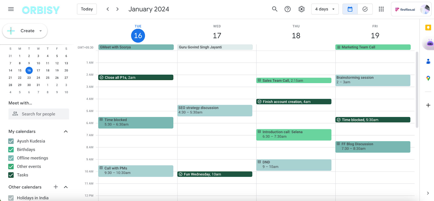Open Fun Wednesday task at 10am
The height and width of the screenshot is (201, 434).
(215, 174)
